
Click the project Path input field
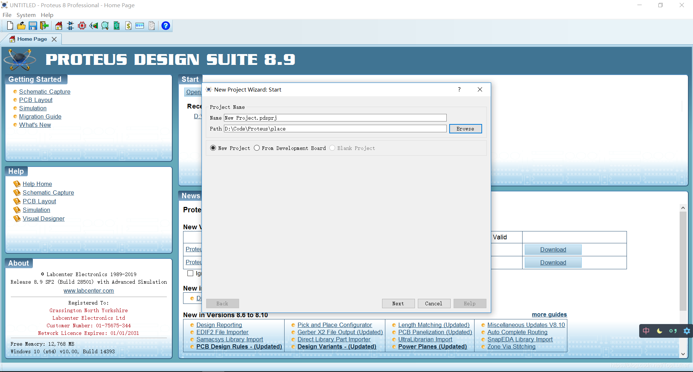[335, 129]
